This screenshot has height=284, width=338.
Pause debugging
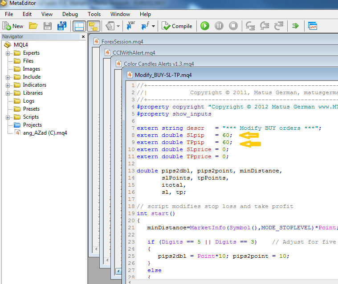click(x=219, y=26)
